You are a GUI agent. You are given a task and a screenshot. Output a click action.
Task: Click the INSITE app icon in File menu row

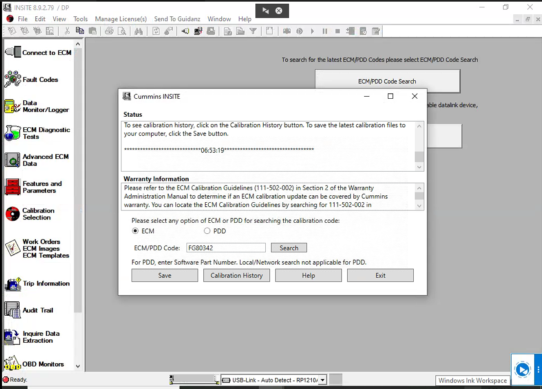click(10, 19)
